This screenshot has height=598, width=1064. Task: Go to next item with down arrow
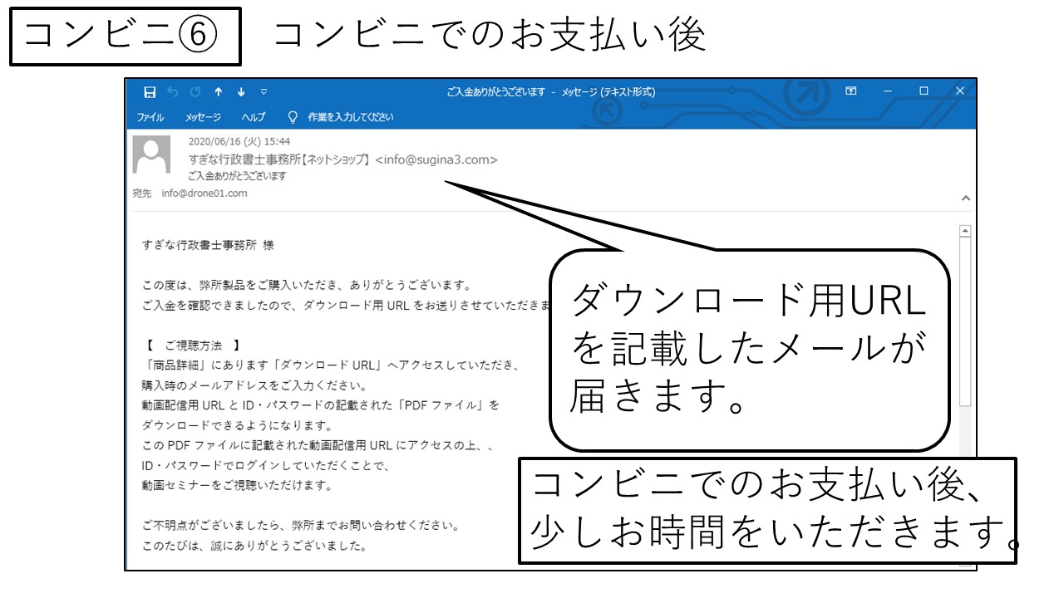(x=241, y=92)
